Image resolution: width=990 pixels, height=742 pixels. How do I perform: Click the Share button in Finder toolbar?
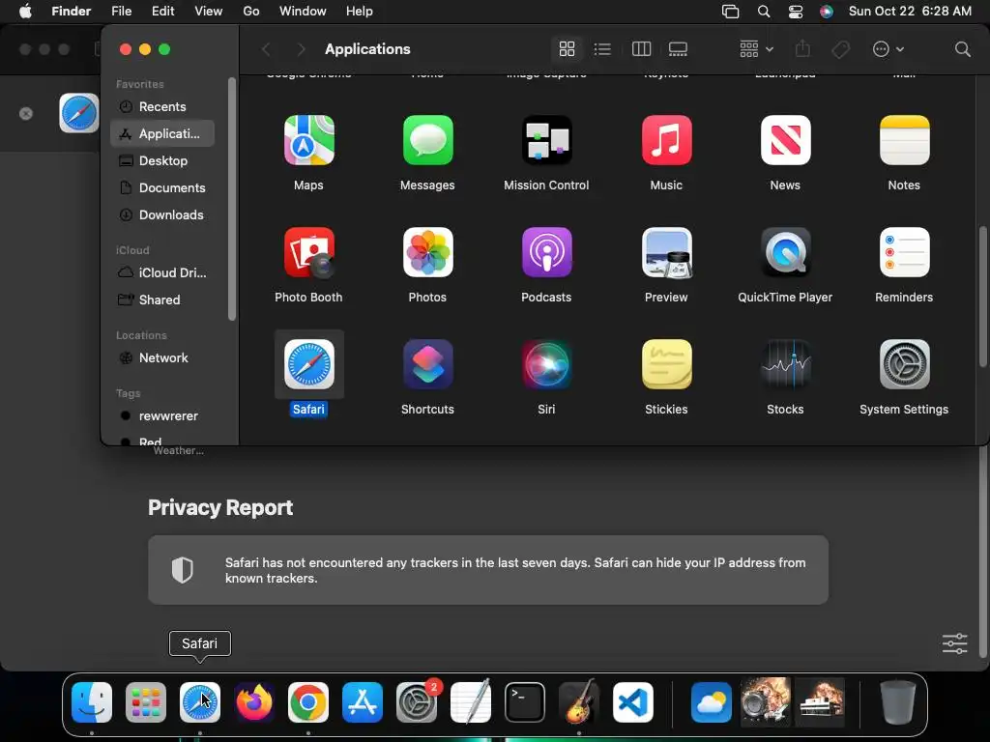[x=802, y=48]
